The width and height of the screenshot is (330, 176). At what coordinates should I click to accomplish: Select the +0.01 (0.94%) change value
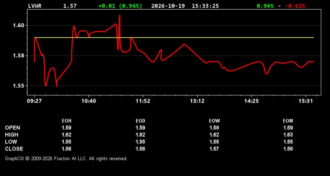120,6
